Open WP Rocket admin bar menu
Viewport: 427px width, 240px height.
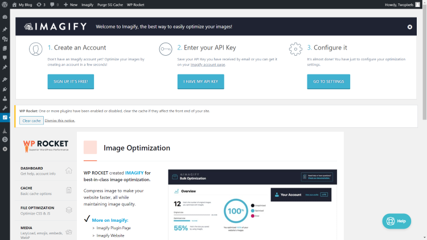point(136,5)
